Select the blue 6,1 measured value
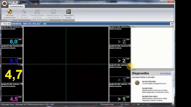 pyautogui.click(x=13, y=61)
